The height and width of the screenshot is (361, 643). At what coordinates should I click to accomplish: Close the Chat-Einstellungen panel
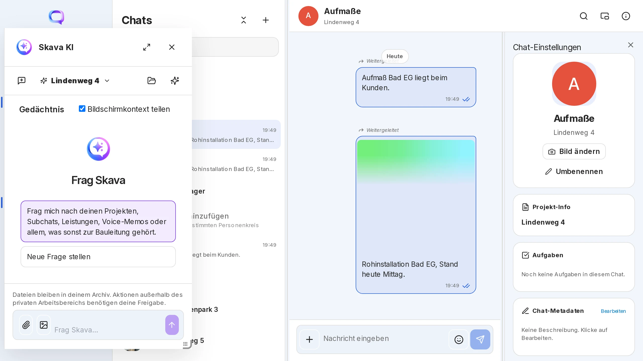pos(631,45)
